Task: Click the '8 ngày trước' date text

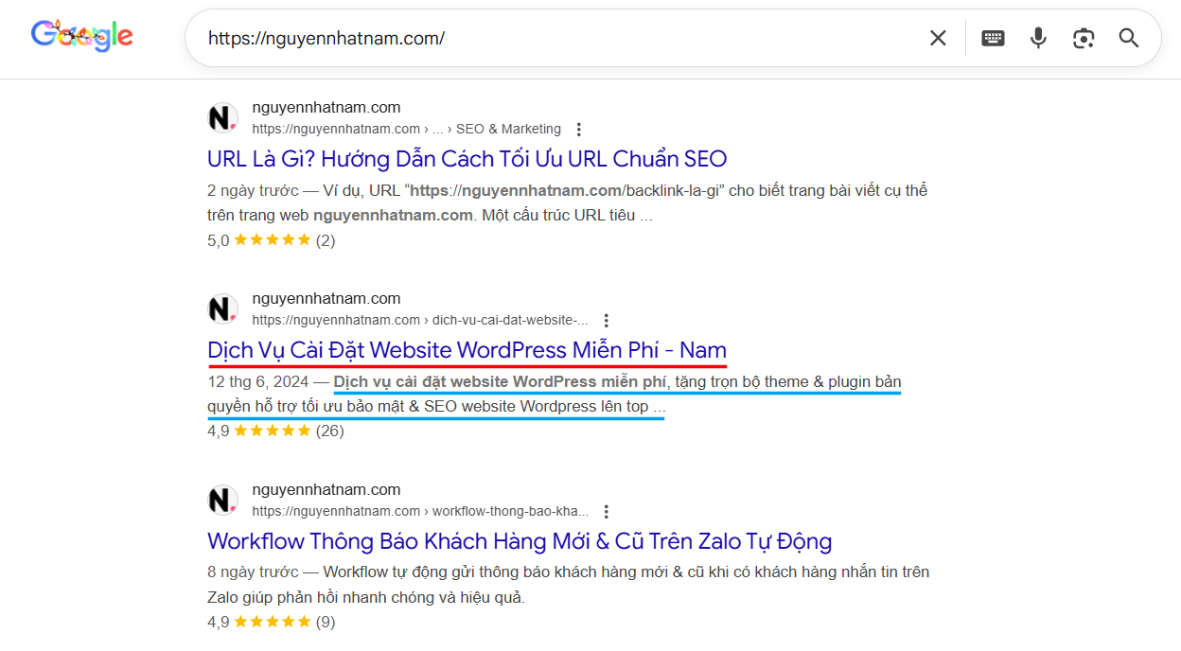Action: point(251,572)
